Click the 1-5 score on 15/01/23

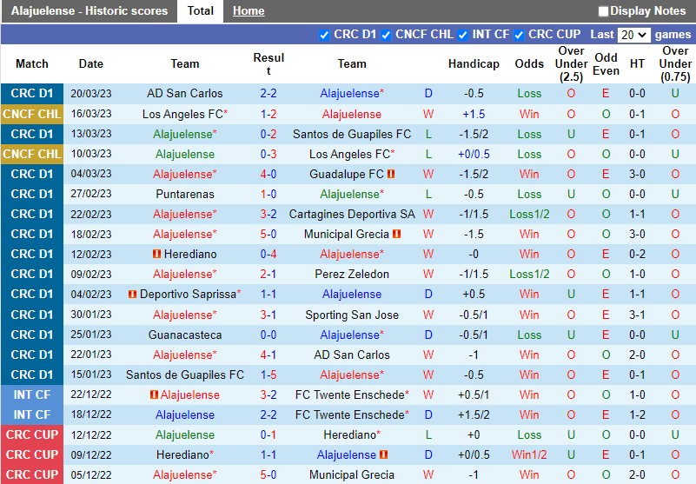coord(268,375)
